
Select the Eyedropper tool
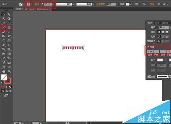(x=4, y=58)
